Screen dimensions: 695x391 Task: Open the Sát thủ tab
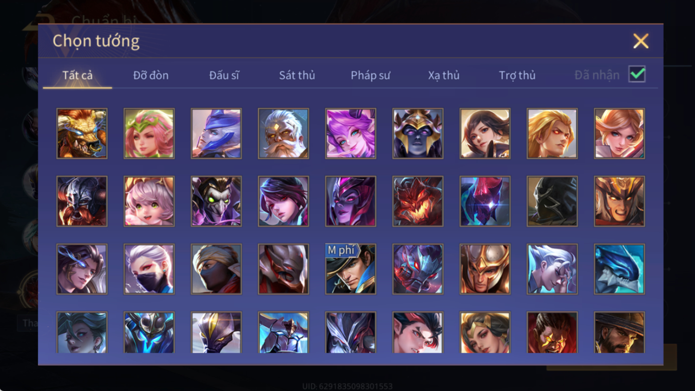pyautogui.click(x=297, y=75)
